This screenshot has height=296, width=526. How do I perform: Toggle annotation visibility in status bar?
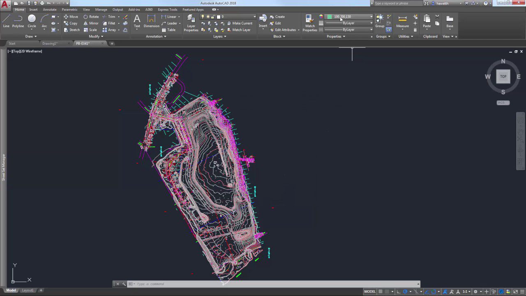pyautogui.click(x=445, y=291)
